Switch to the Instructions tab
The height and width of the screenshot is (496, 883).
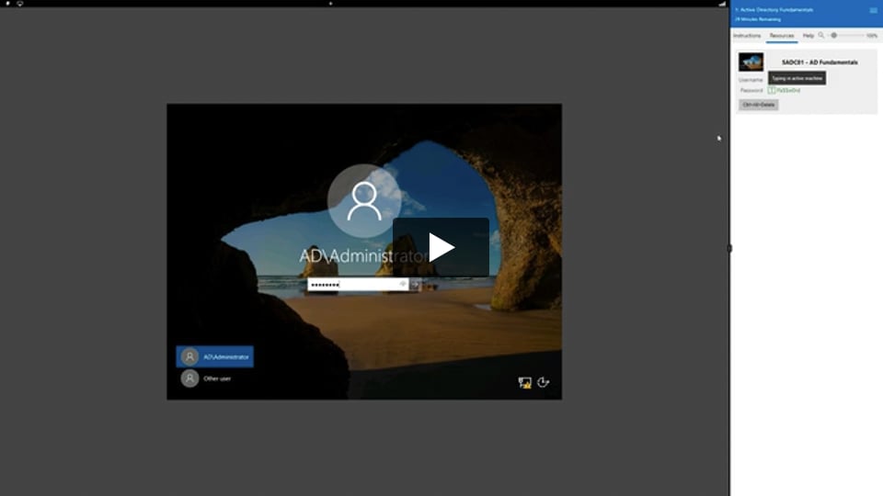pyautogui.click(x=747, y=35)
